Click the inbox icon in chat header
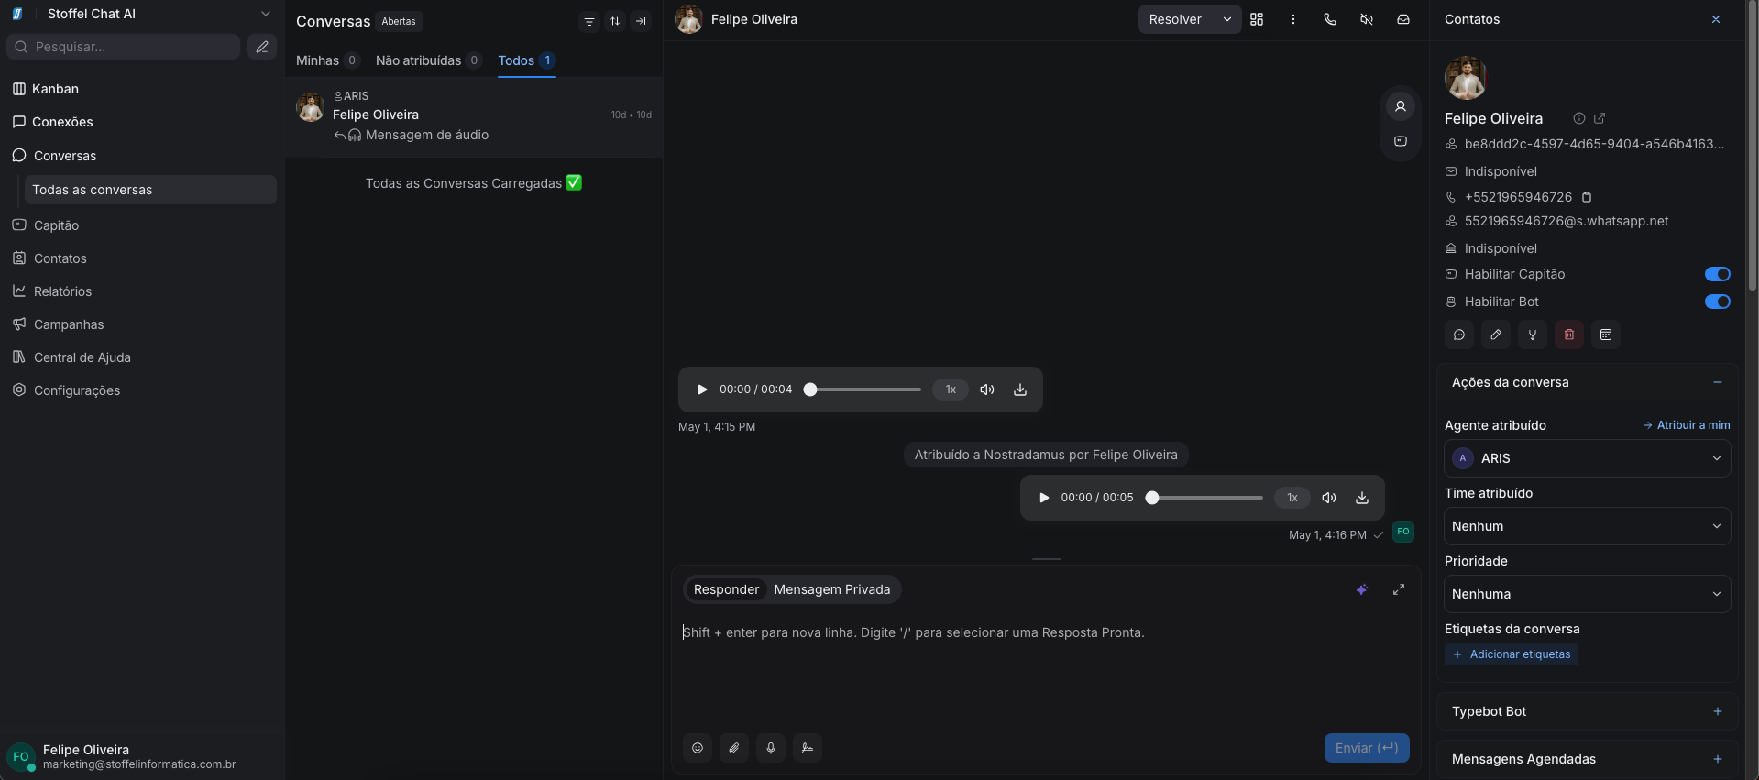The image size is (1759, 780). point(1403,19)
